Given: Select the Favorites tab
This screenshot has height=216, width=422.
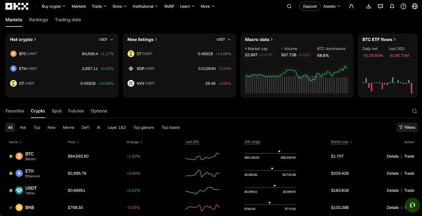Looking at the screenshot, I should pos(15,111).
